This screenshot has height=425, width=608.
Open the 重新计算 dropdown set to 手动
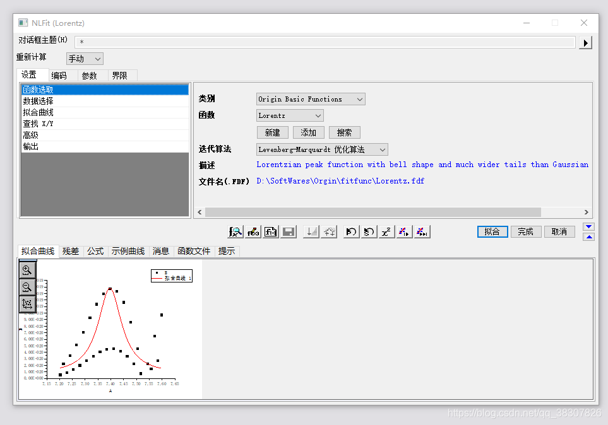pyautogui.click(x=85, y=59)
